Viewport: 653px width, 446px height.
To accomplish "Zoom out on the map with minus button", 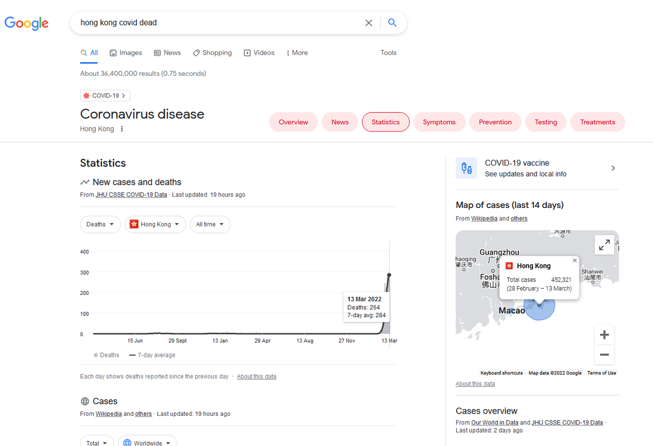I will point(604,355).
